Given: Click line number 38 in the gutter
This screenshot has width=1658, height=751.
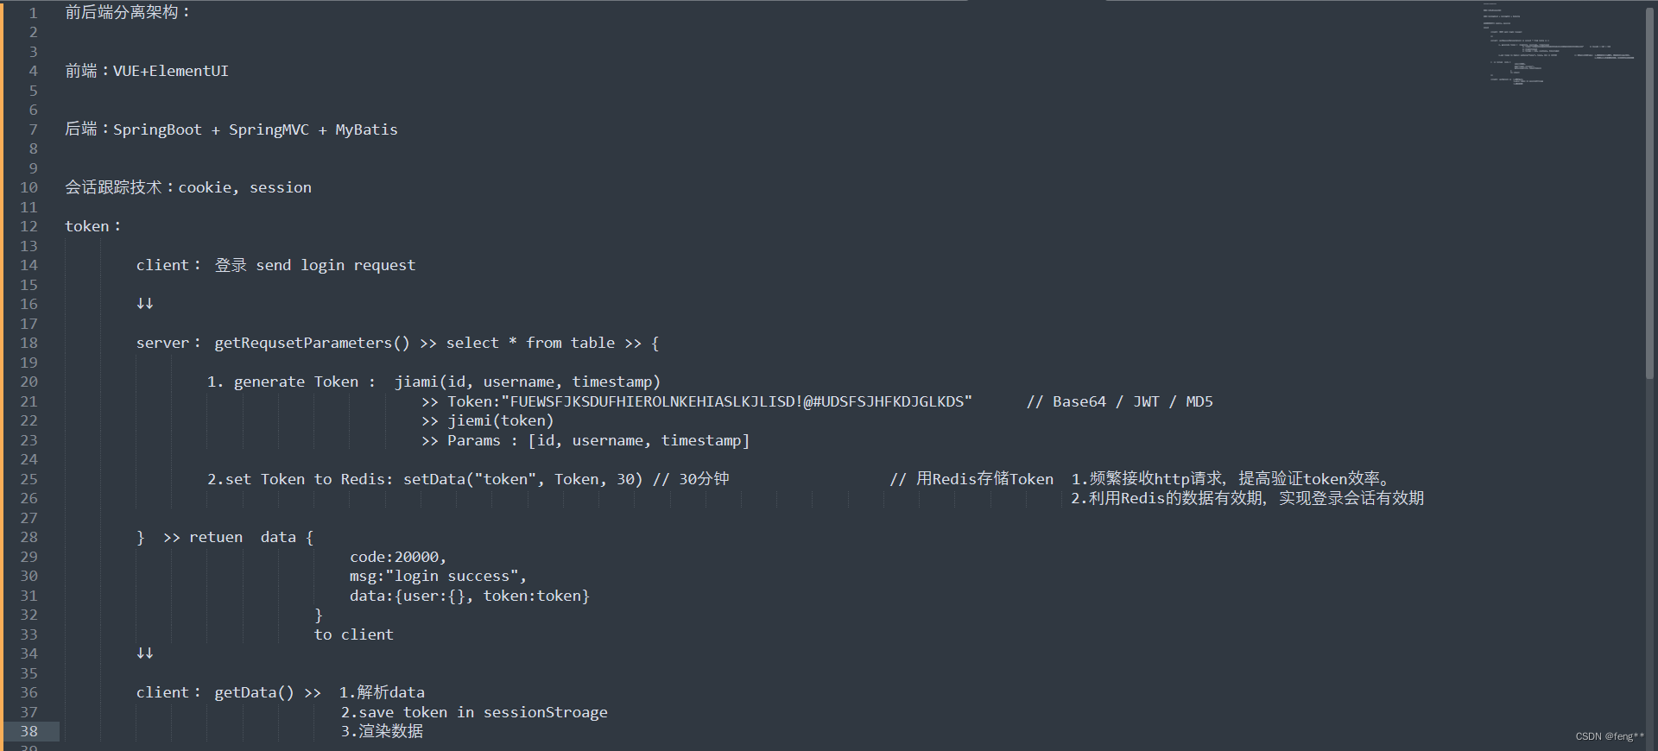Looking at the screenshot, I should 29,731.
